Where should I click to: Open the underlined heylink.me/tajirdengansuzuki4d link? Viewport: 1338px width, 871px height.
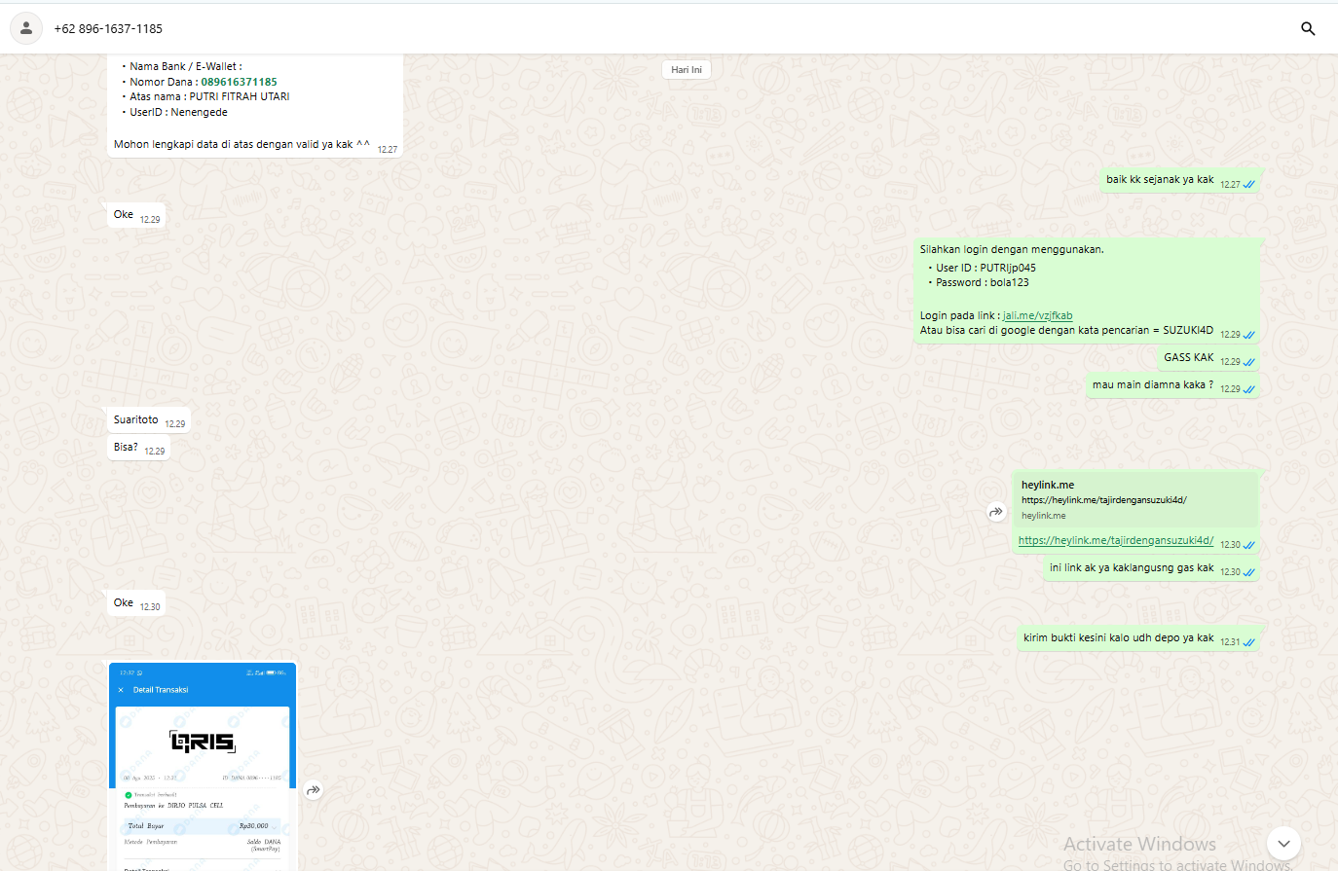1116,540
